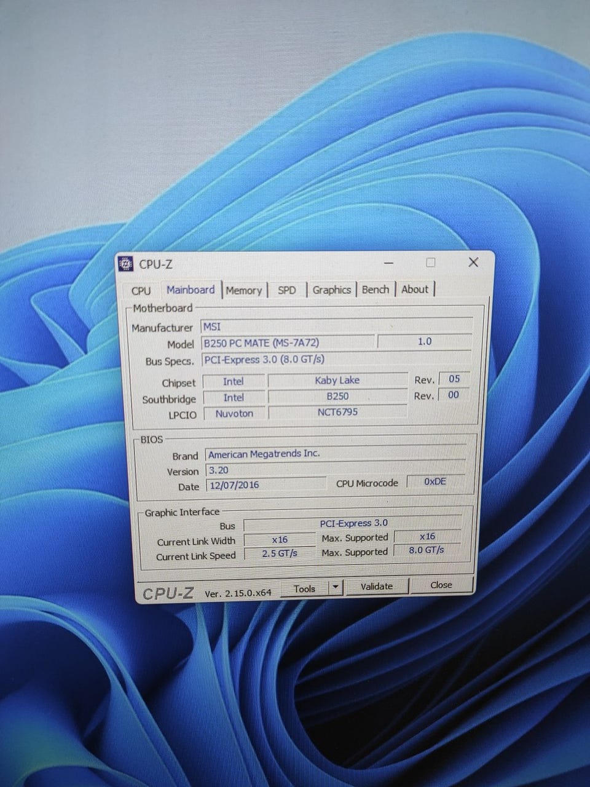The image size is (590, 787).
Task: Click the Southbridge B250 value
Action: 337,397
